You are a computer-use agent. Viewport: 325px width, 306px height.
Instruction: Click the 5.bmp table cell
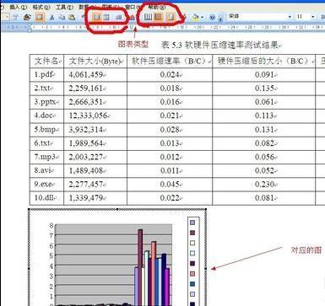click(x=47, y=130)
